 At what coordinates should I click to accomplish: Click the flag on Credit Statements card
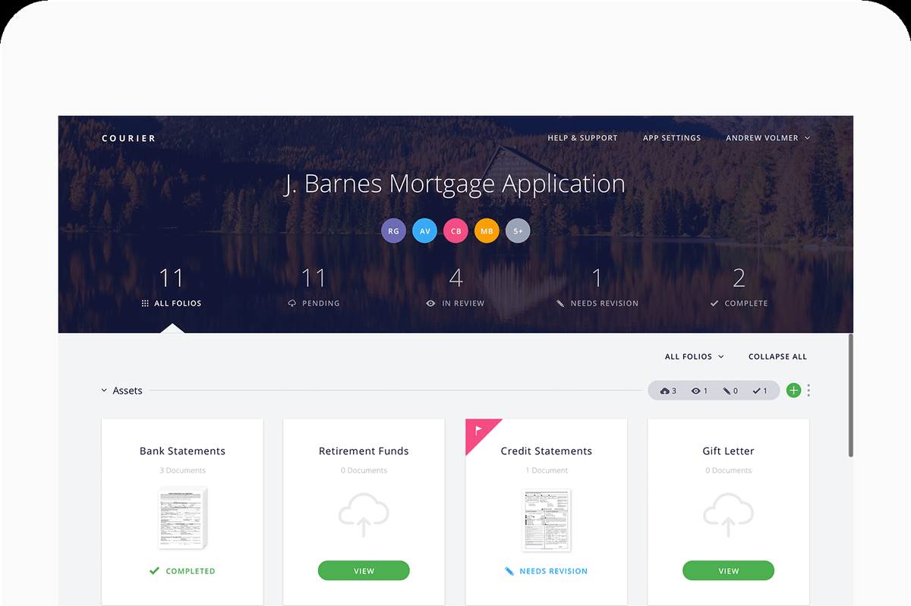tap(478, 430)
